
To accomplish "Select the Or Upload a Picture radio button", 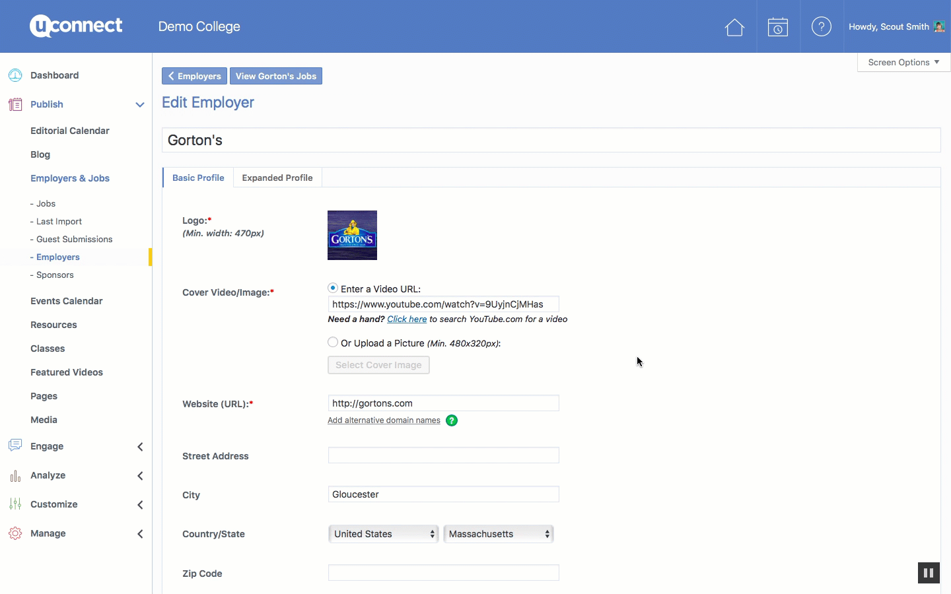I will click(x=333, y=343).
